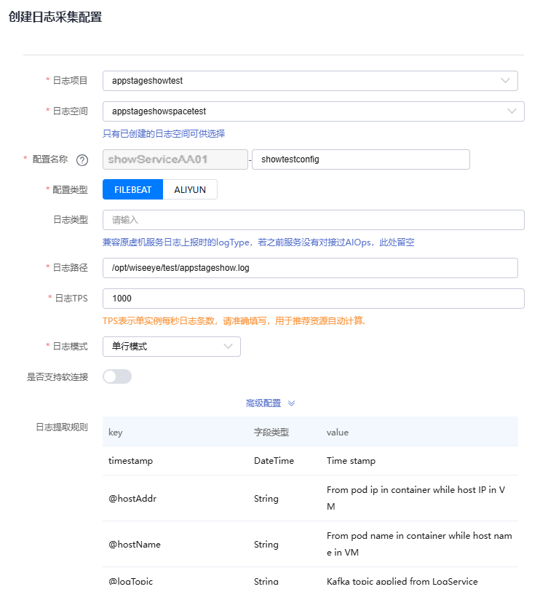Click the help icon beside 配置名称
540x608 pixels.
[x=82, y=159]
